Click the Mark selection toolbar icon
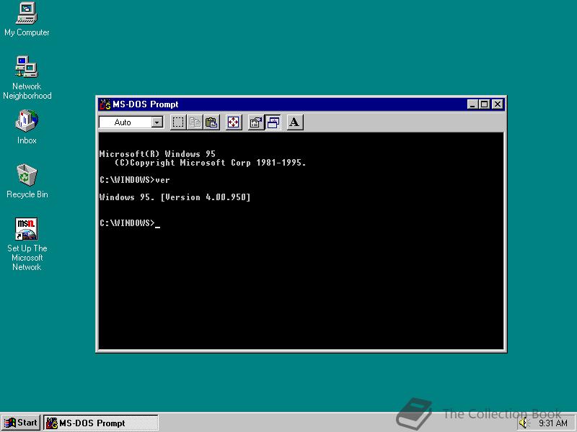This screenshot has width=577, height=432. coord(178,122)
